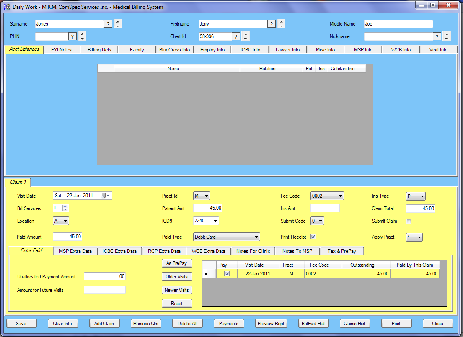The width and height of the screenshot is (463, 337).
Task: Click the Nickname lookup question mark button
Action: pyautogui.click(x=437, y=36)
